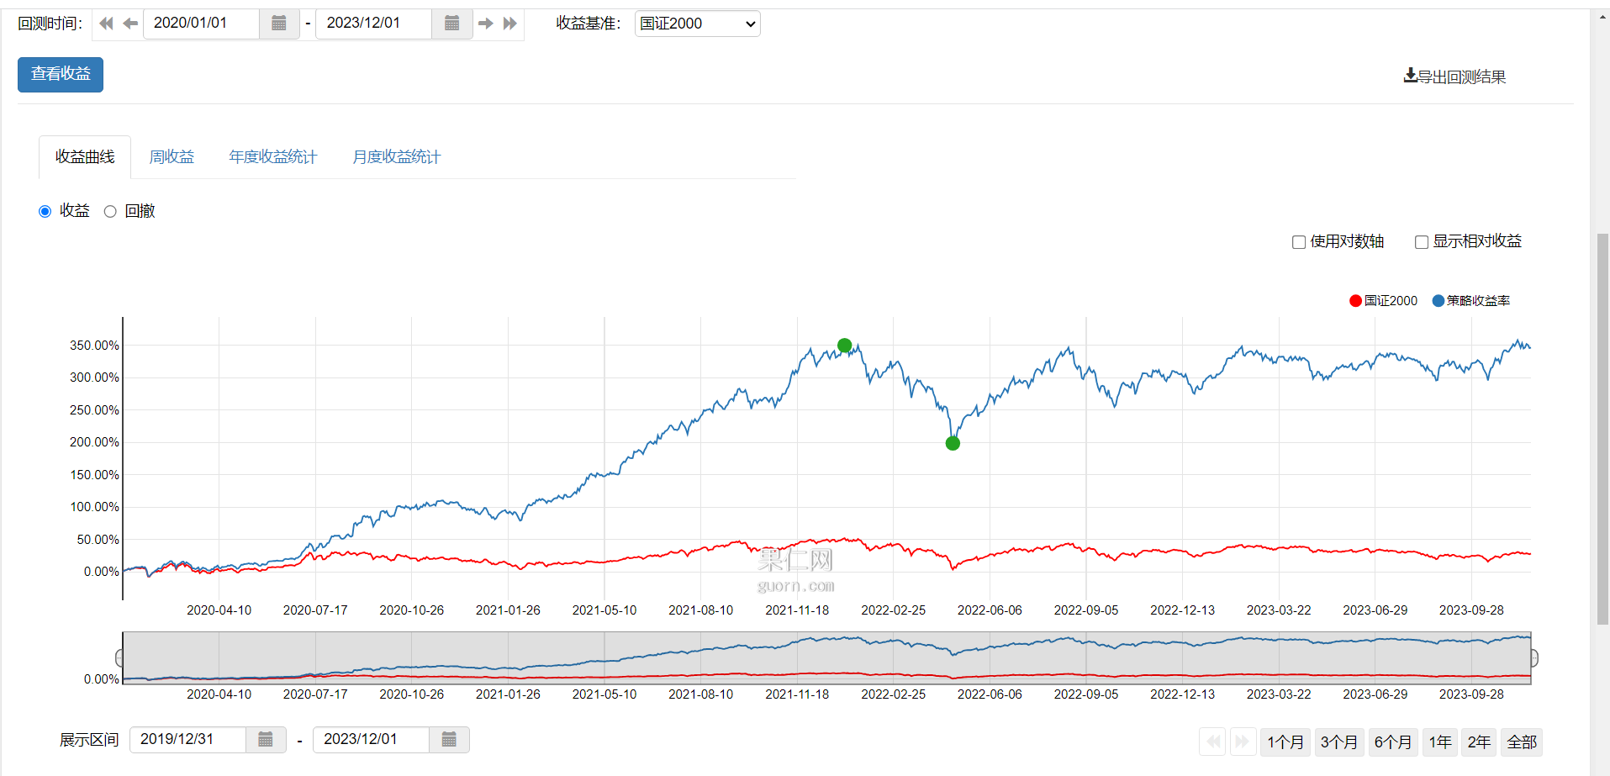
Task: Open calendar for display range start date
Action: point(266,740)
